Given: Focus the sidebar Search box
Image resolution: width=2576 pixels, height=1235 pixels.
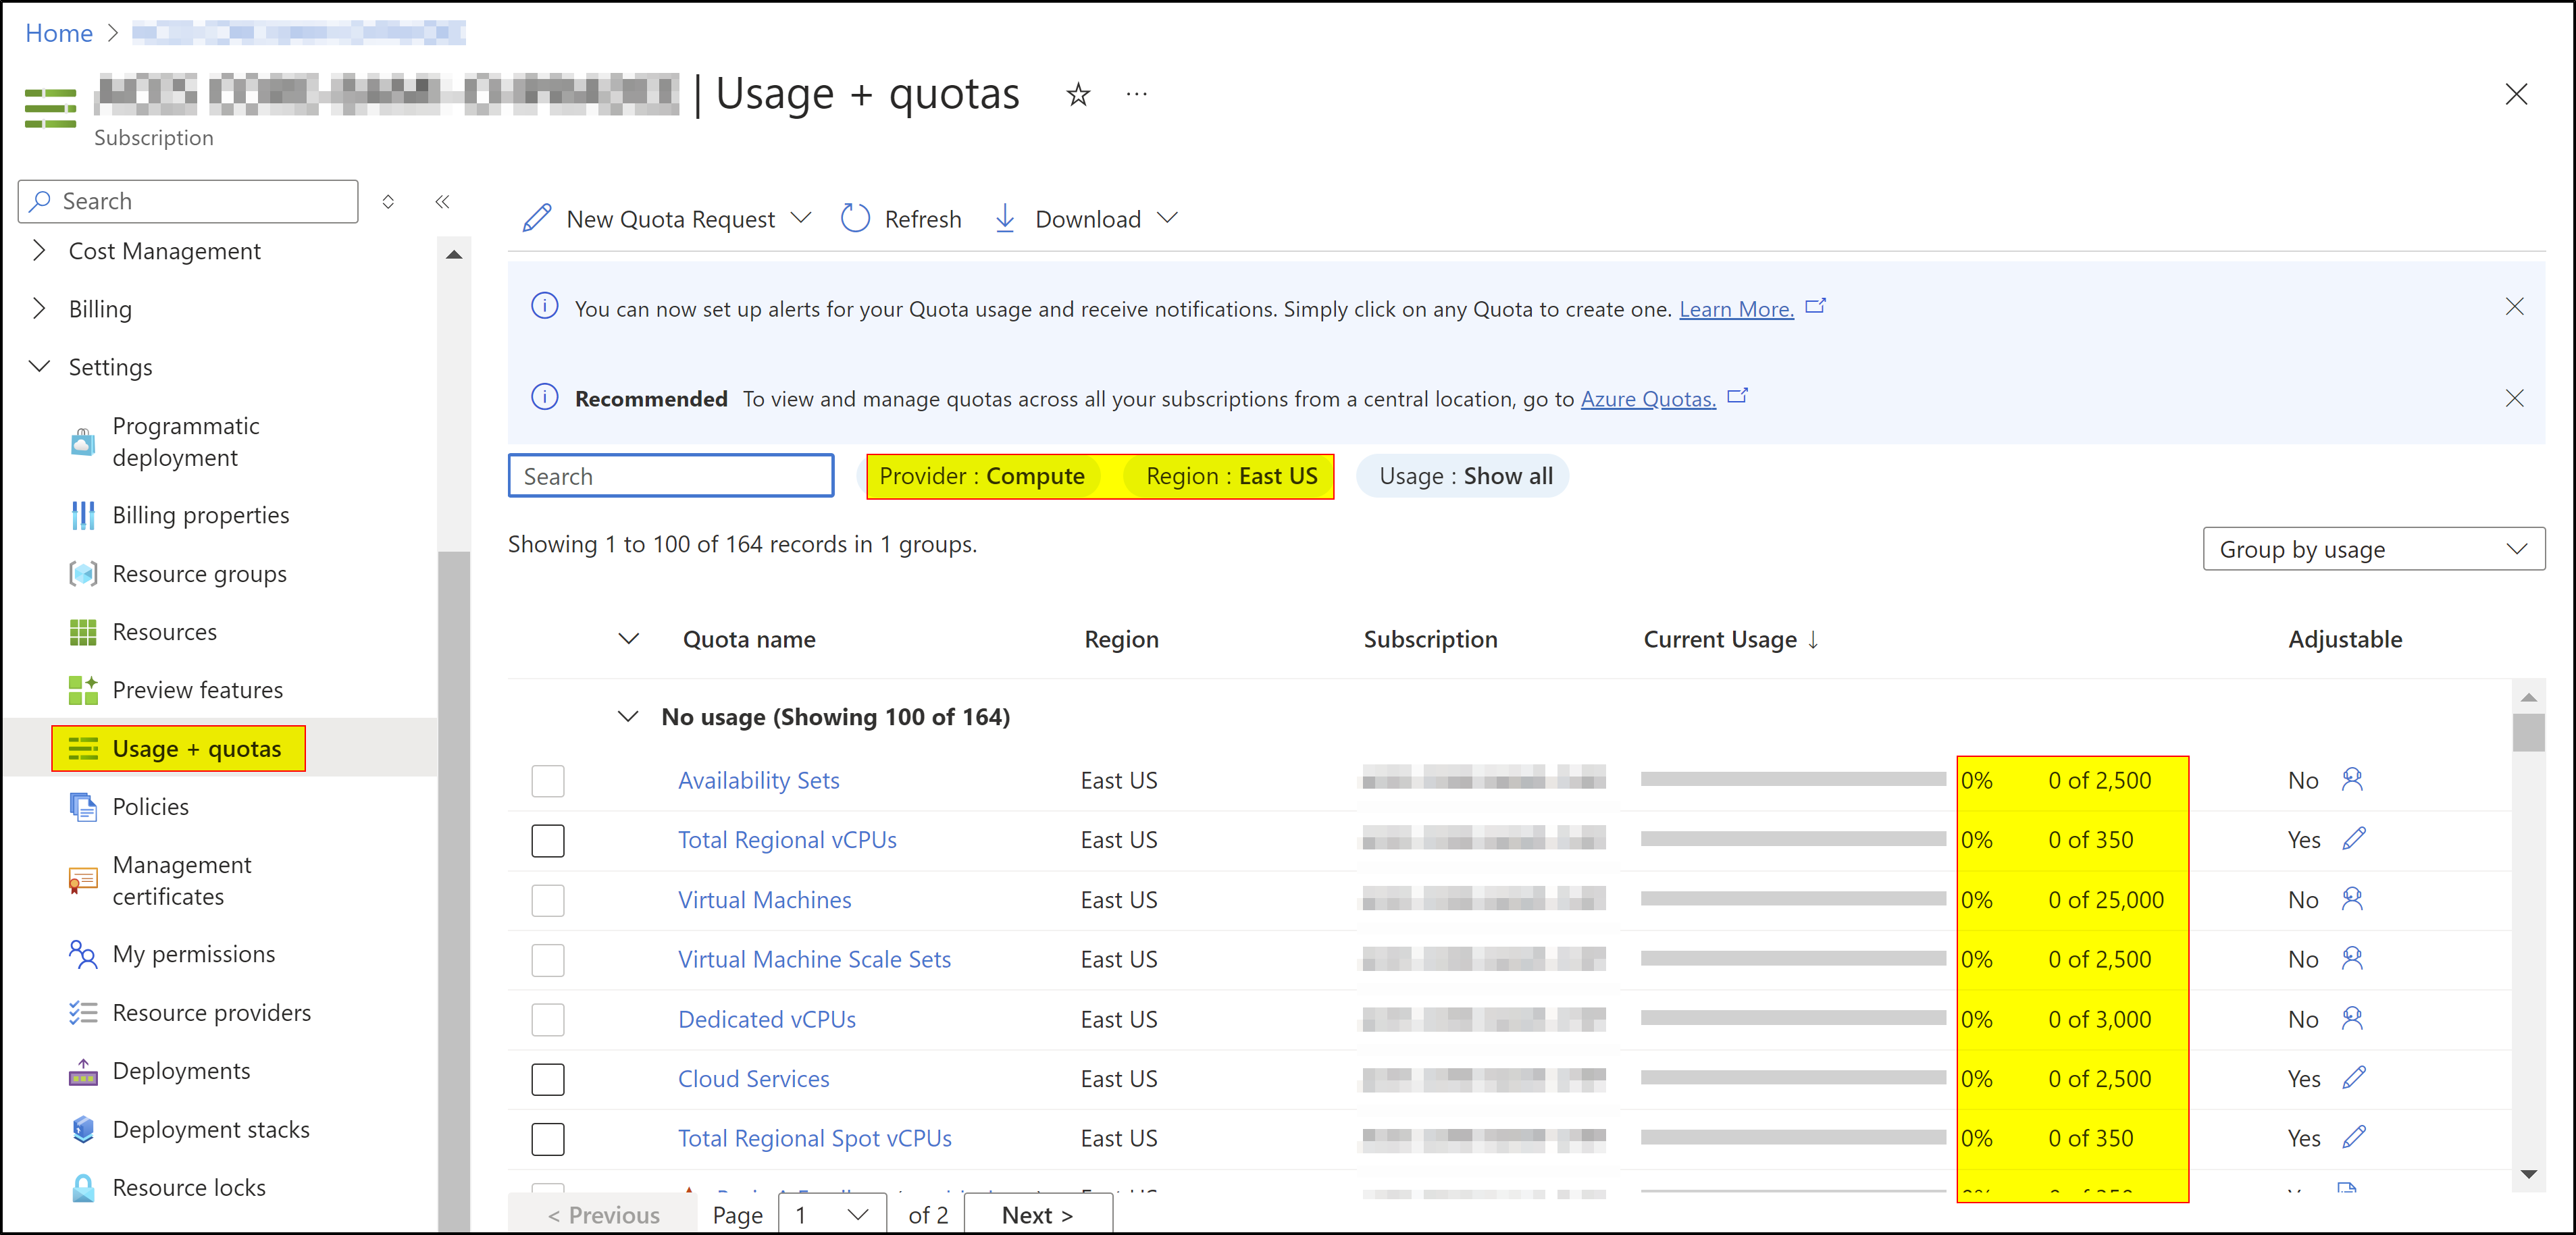Looking at the screenshot, I should click(x=188, y=202).
